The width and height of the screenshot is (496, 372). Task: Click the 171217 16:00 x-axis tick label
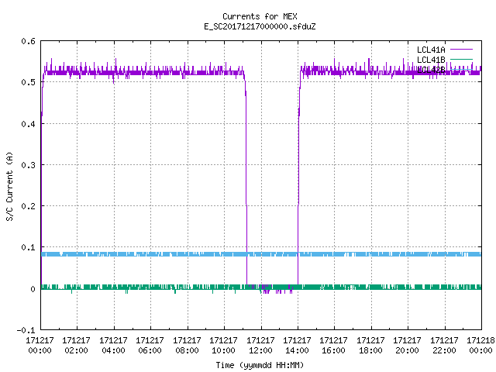pyautogui.click(x=334, y=346)
